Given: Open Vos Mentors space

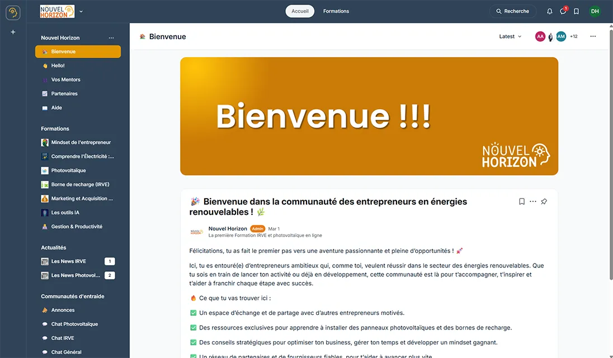Looking at the screenshot, I should (x=78, y=80).
